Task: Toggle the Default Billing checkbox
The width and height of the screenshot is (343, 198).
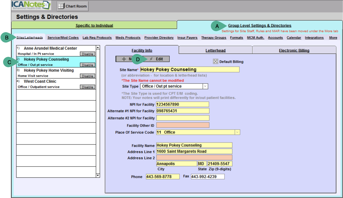Action: tap(216, 62)
